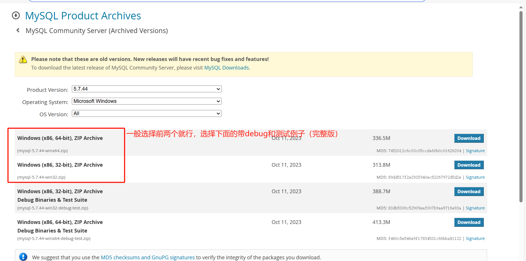Open Signature link for winx64-debug-test.zip
526x261 pixels.
point(475,238)
